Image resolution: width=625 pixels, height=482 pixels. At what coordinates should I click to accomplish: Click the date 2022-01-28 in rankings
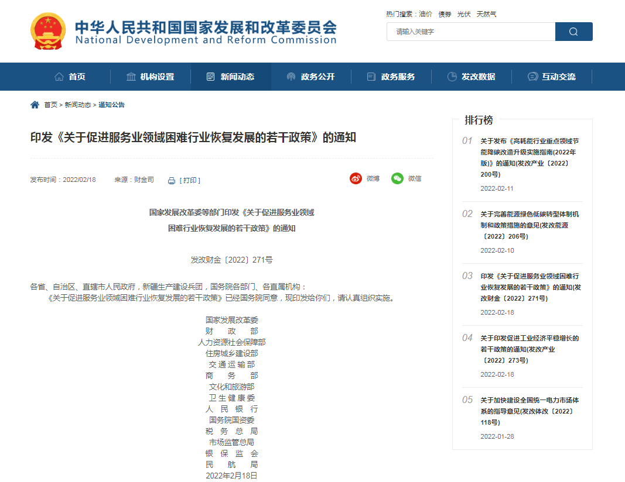coord(497,436)
